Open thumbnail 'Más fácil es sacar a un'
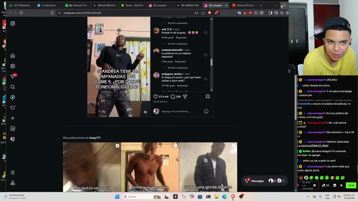Screen dimensions: 358x201 click(92, 167)
